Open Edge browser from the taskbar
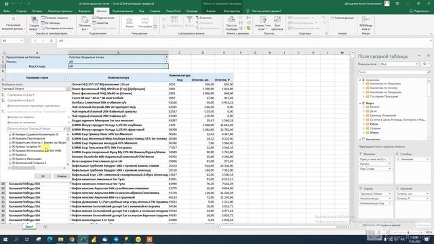The image size is (434, 244). click(x=50, y=239)
